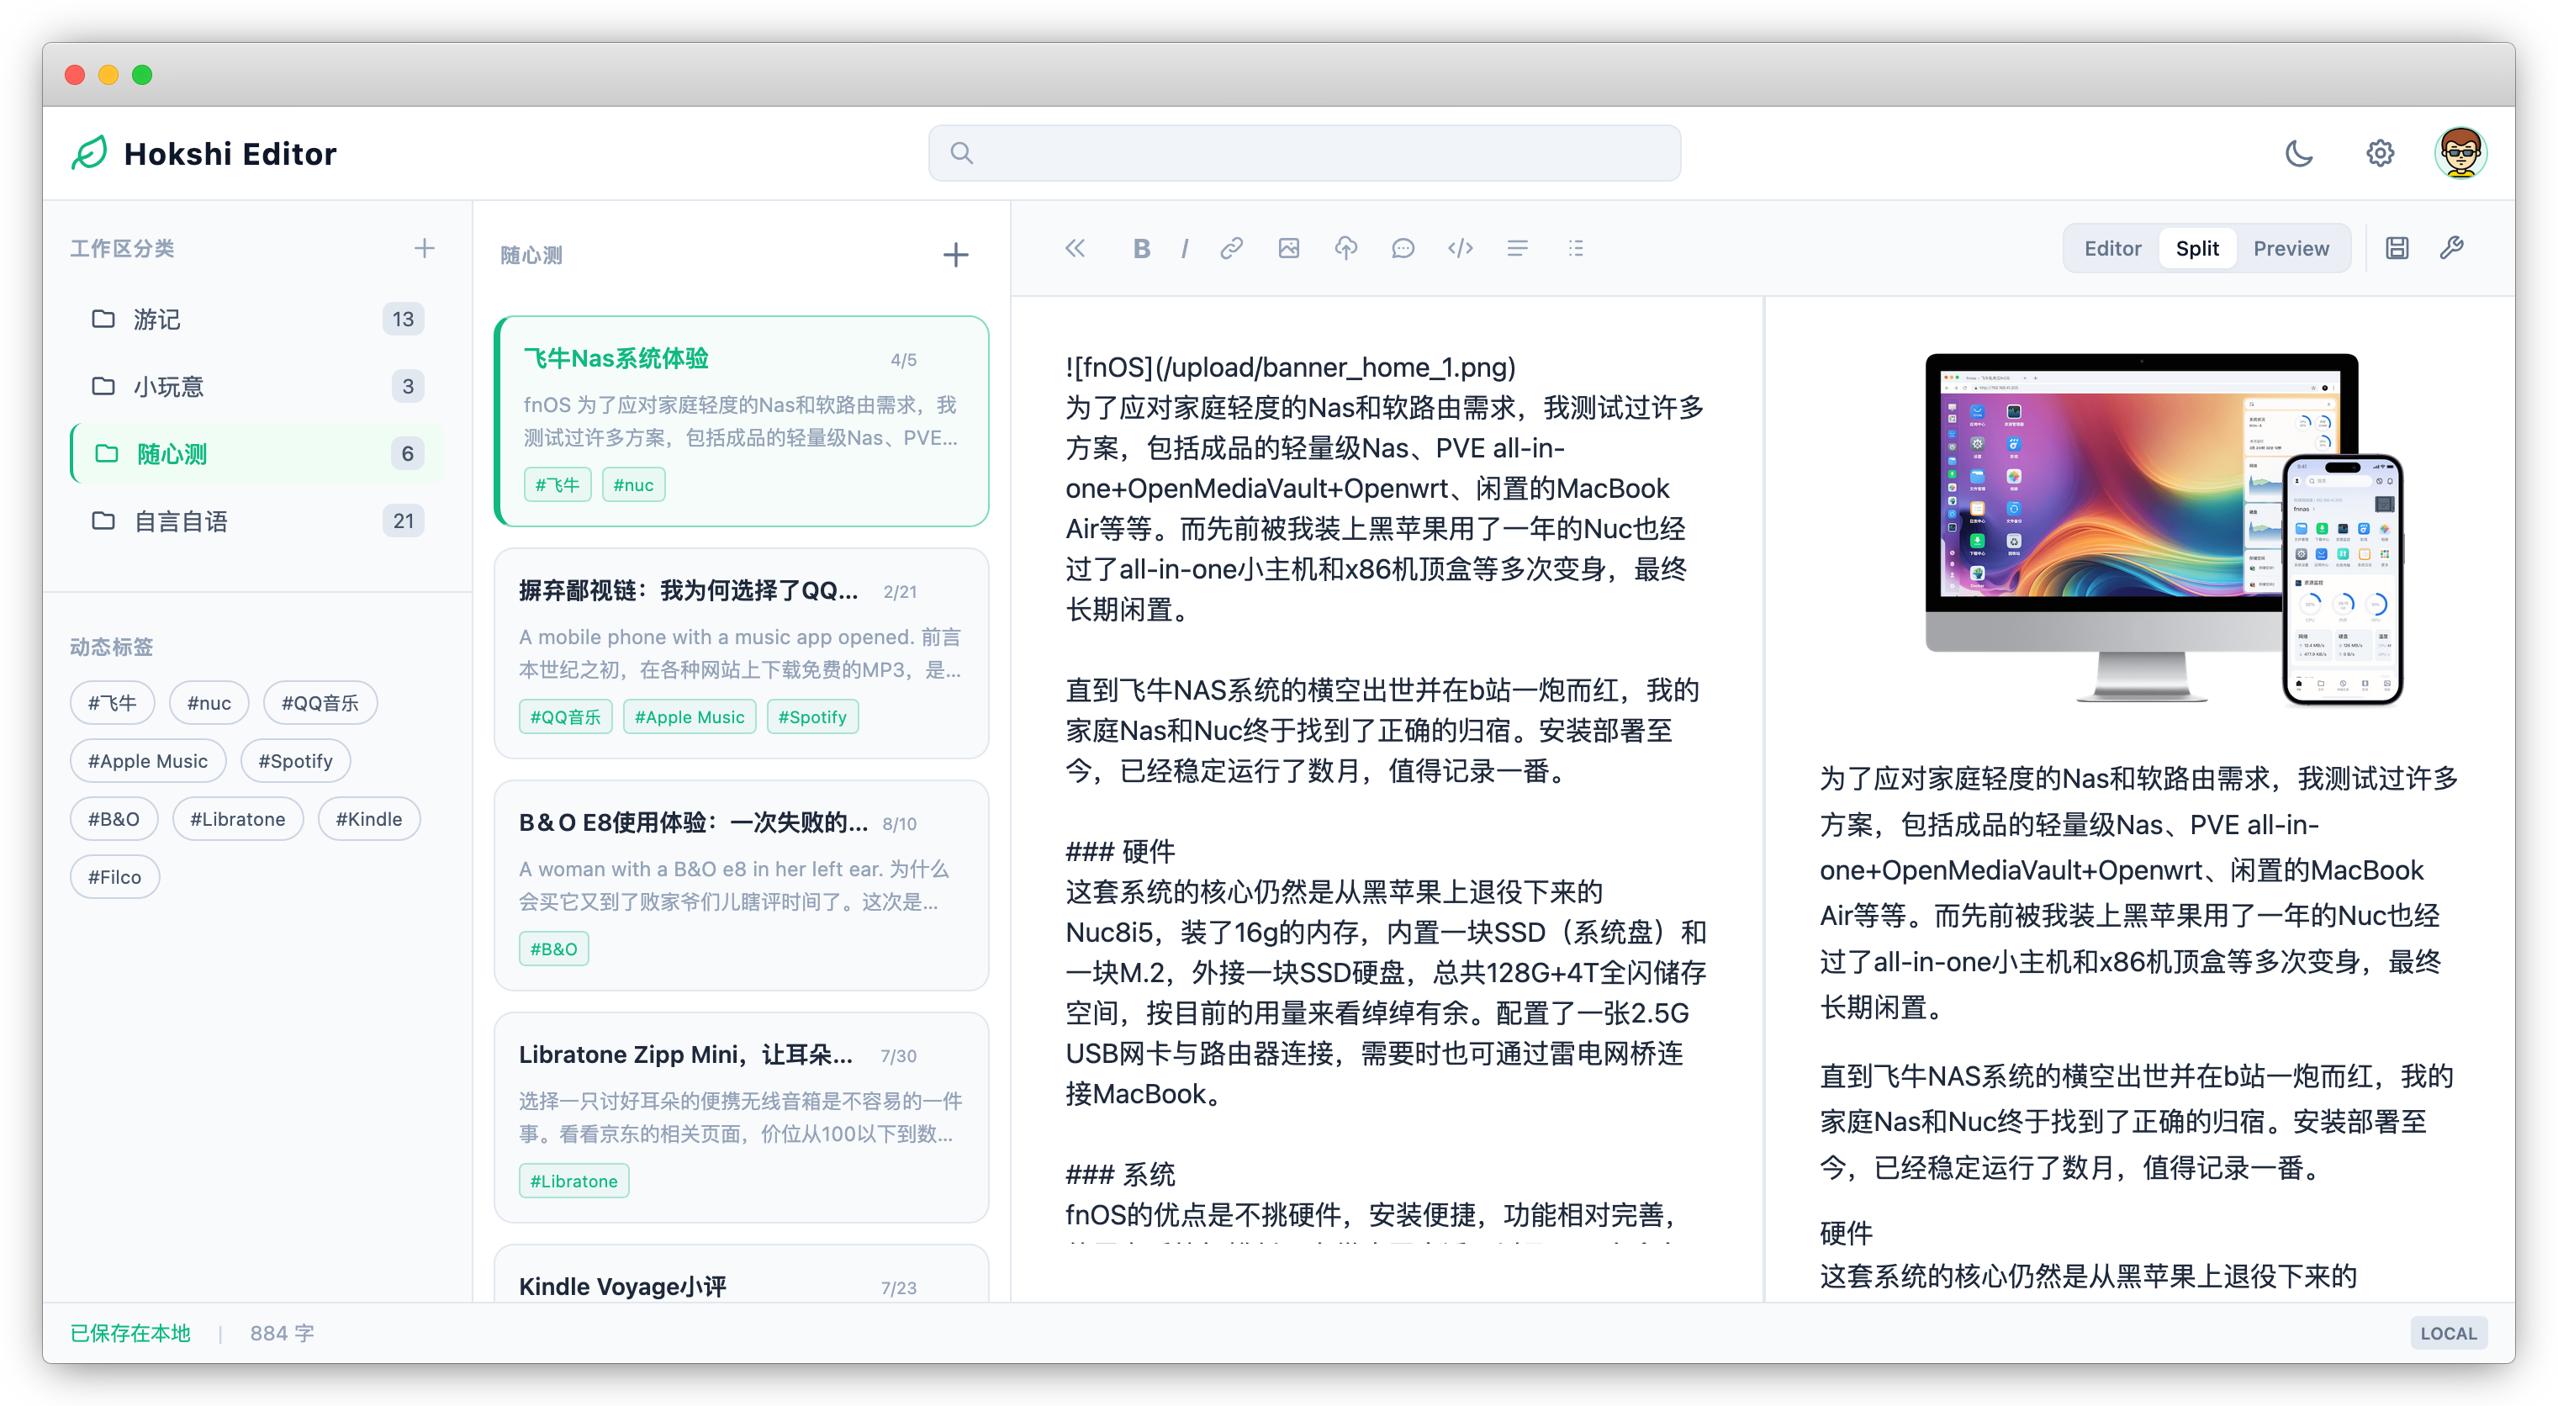Click the collapse sidebar double-chevron icon
Screen dimensions: 2558x1406
click(1076, 248)
